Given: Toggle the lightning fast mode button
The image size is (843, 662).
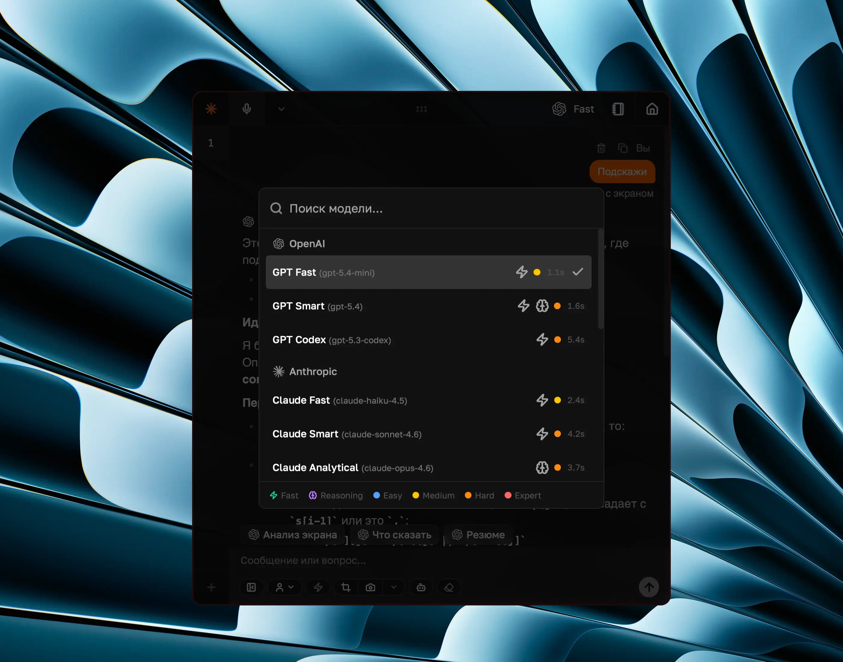Looking at the screenshot, I should click(x=318, y=587).
